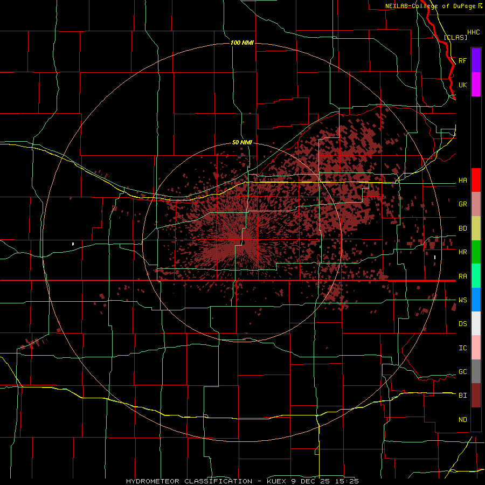Click the WS legend label
Image resolution: width=485 pixels, height=485 pixels.
coord(462,300)
